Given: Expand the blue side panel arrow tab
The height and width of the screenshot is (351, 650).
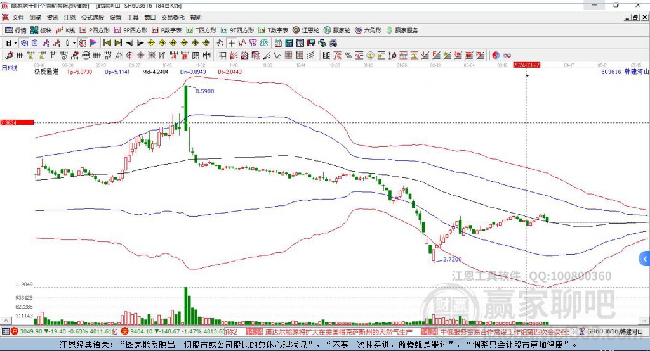Looking at the screenshot, I should tap(645, 260).
